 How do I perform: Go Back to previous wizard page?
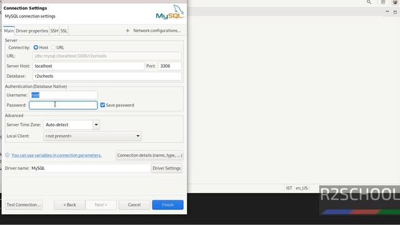[x=69, y=205]
